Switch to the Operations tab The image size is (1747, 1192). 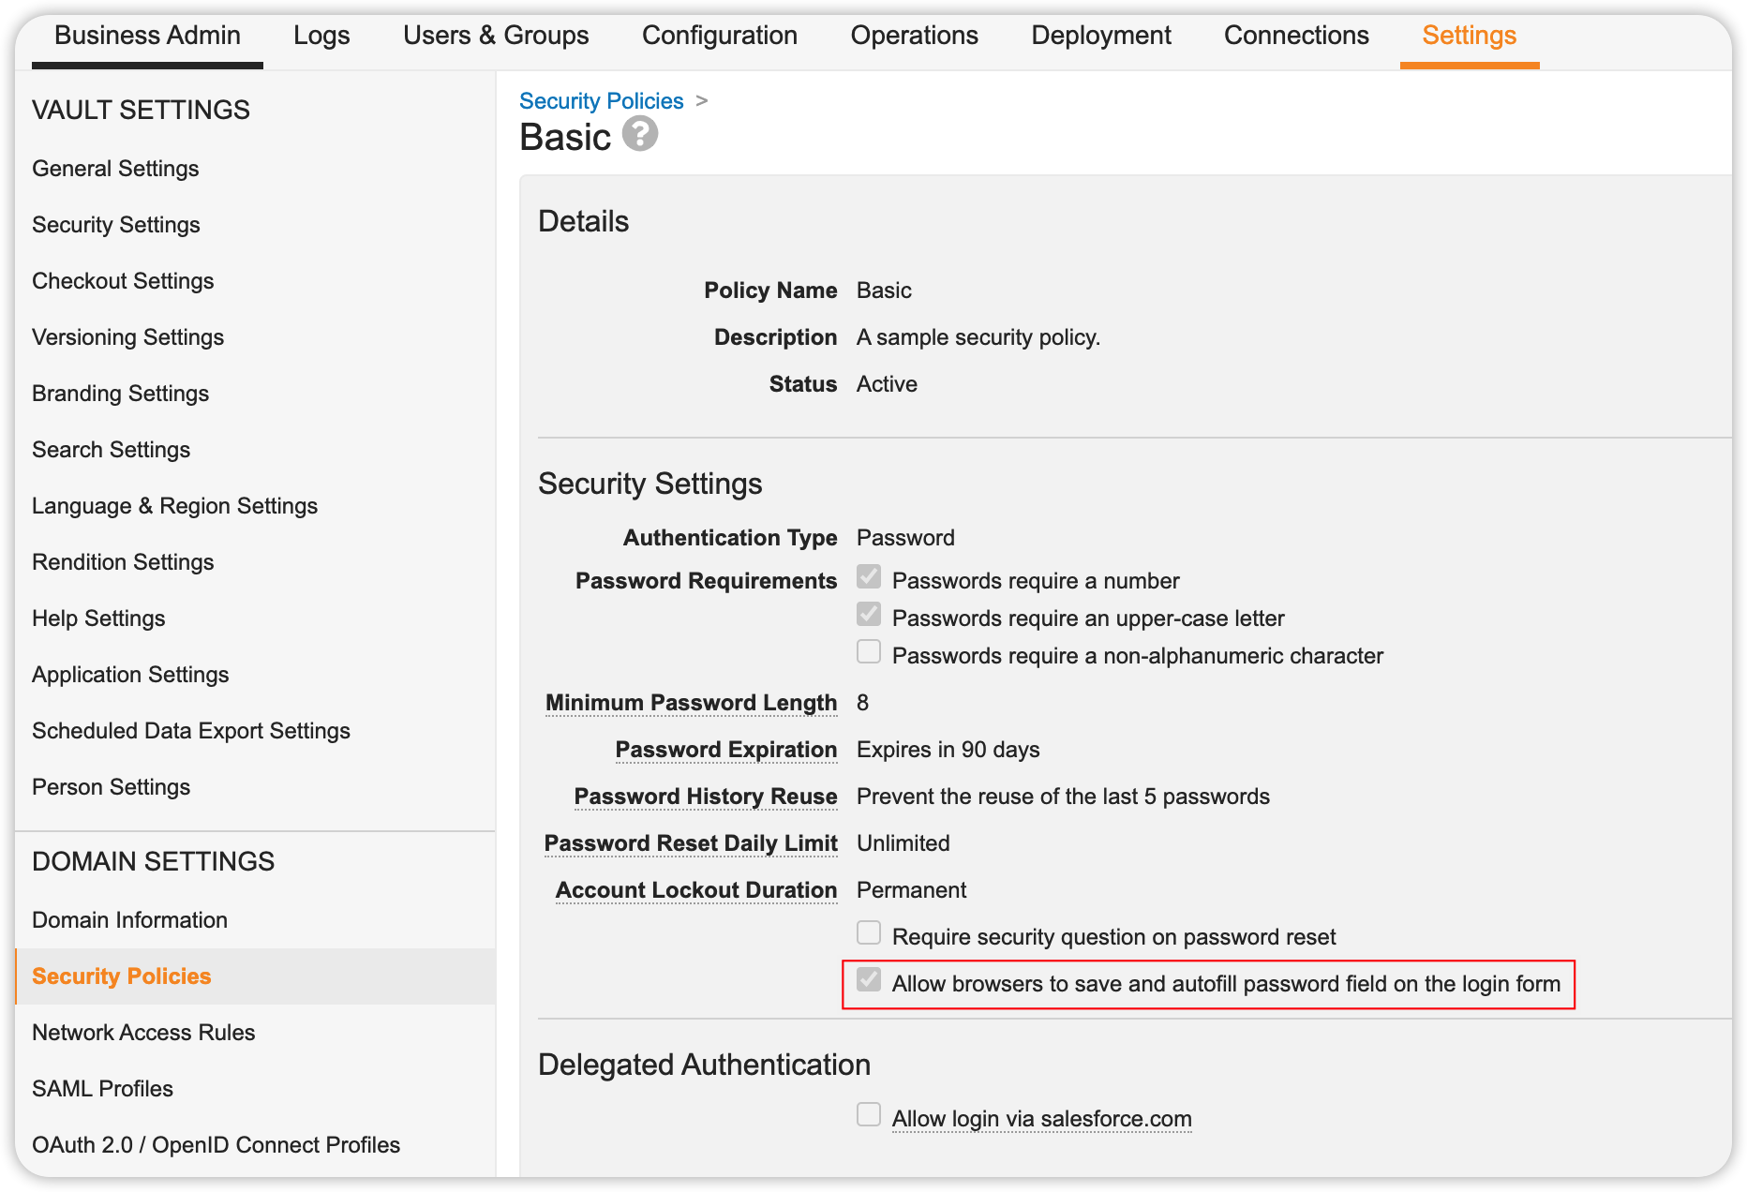[x=914, y=35]
